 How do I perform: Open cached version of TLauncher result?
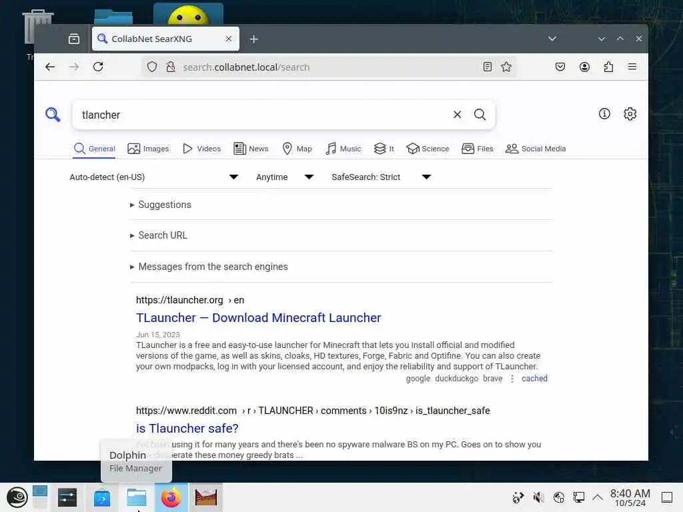[534, 379]
